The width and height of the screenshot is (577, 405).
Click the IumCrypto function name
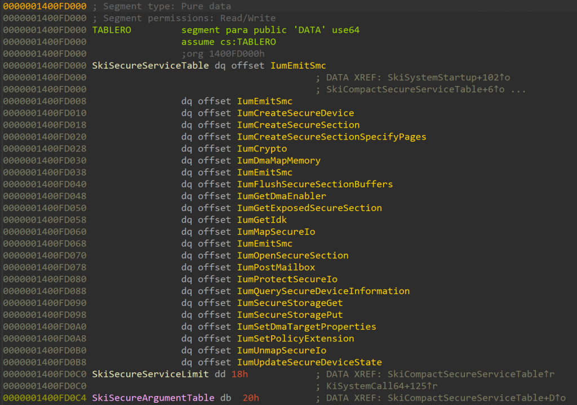(262, 148)
